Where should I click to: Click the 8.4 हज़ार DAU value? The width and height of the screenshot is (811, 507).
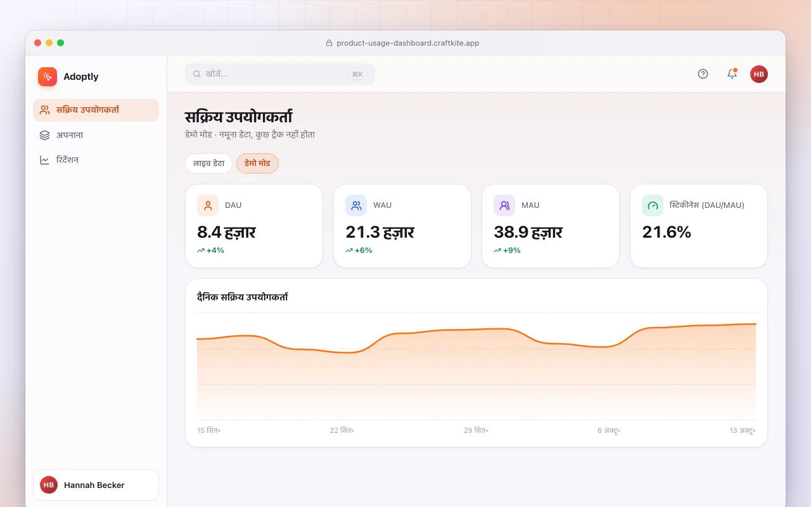tap(226, 232)
